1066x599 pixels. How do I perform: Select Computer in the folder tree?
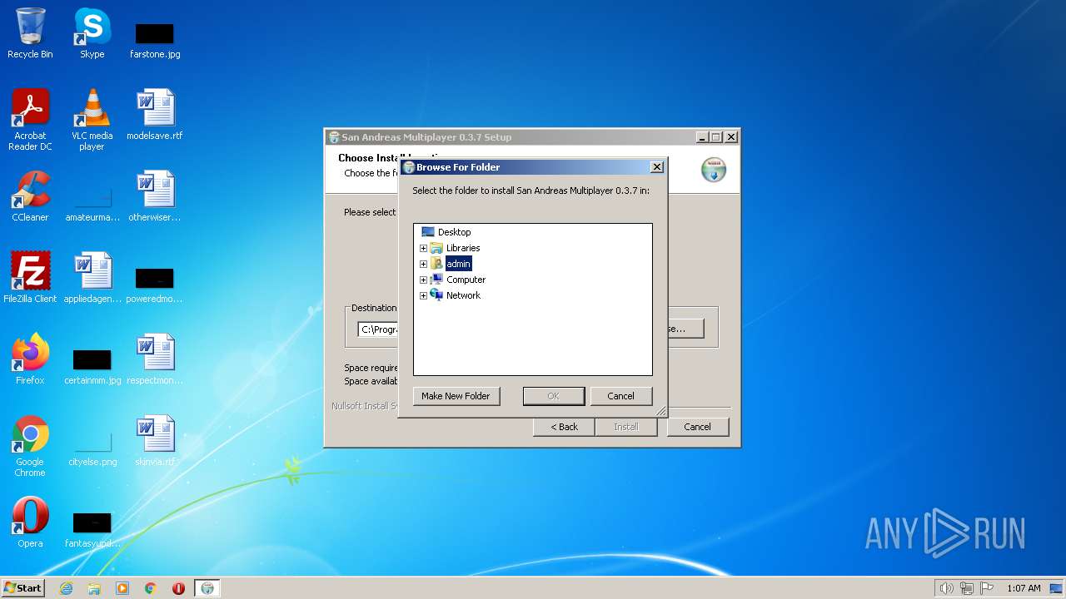(466, 280)
